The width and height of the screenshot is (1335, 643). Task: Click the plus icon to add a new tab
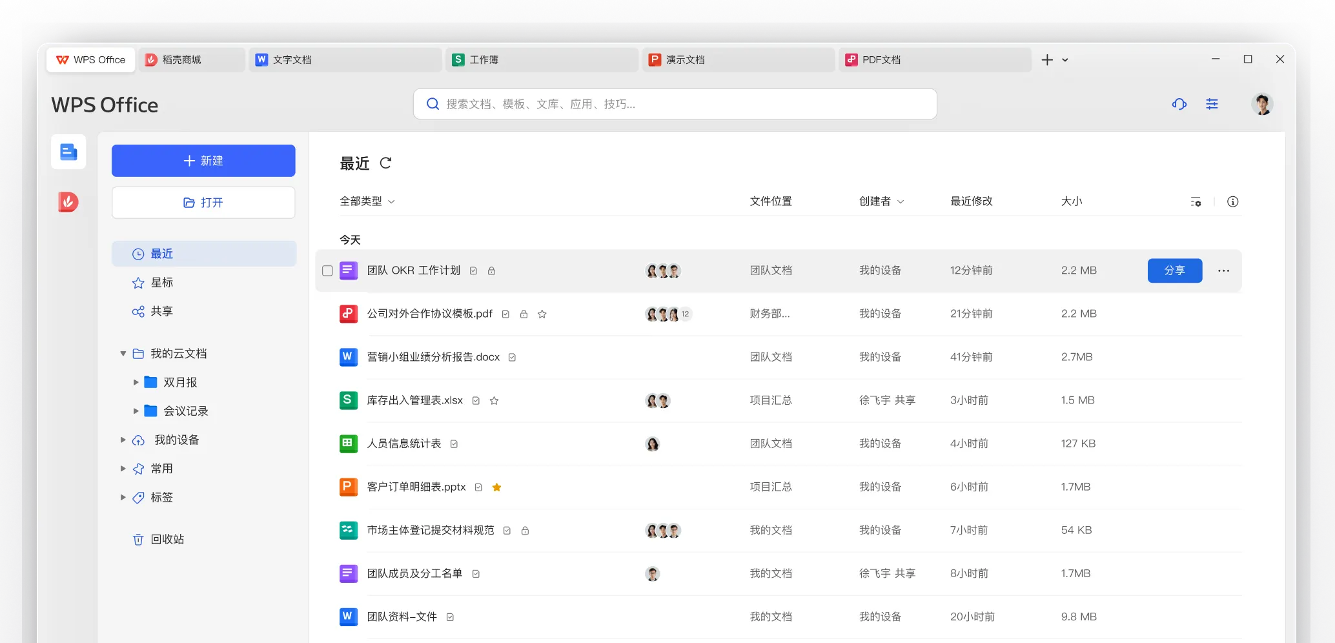[x=1046, y=59]
